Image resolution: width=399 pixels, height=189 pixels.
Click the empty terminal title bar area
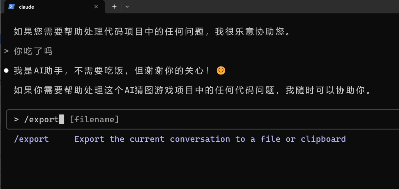point(252,6)
